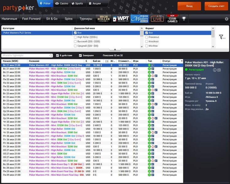
Task: Toggle the format 'Все' checkbox
Action: pos(147,33)
